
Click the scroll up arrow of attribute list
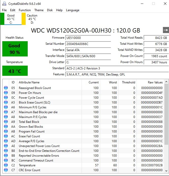[x=166, y=82]
